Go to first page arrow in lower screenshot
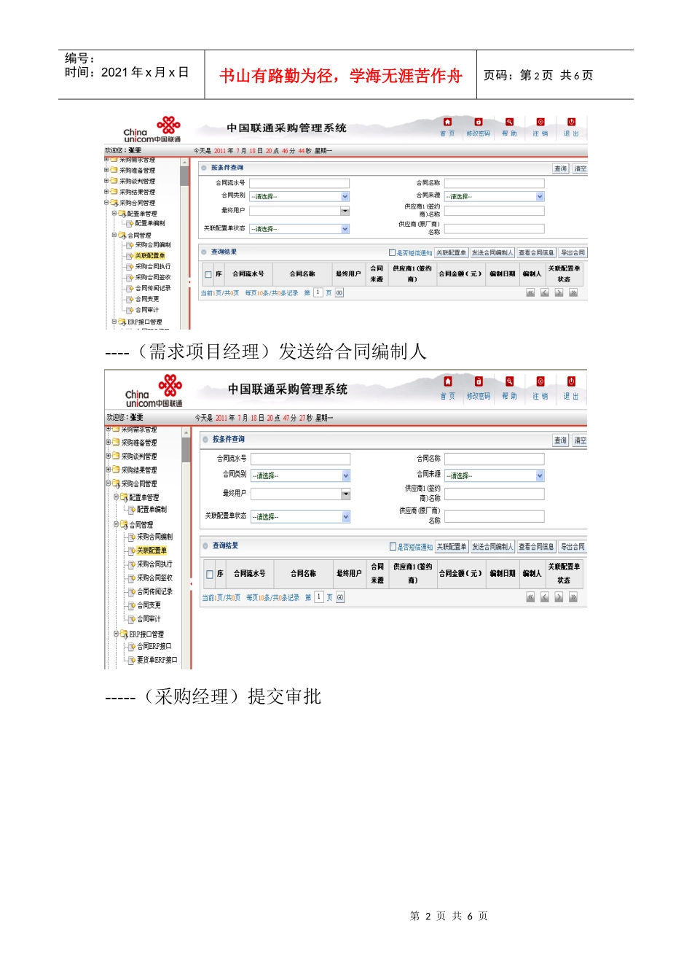The width and height of the screenshot is (692, 980). 530,597
